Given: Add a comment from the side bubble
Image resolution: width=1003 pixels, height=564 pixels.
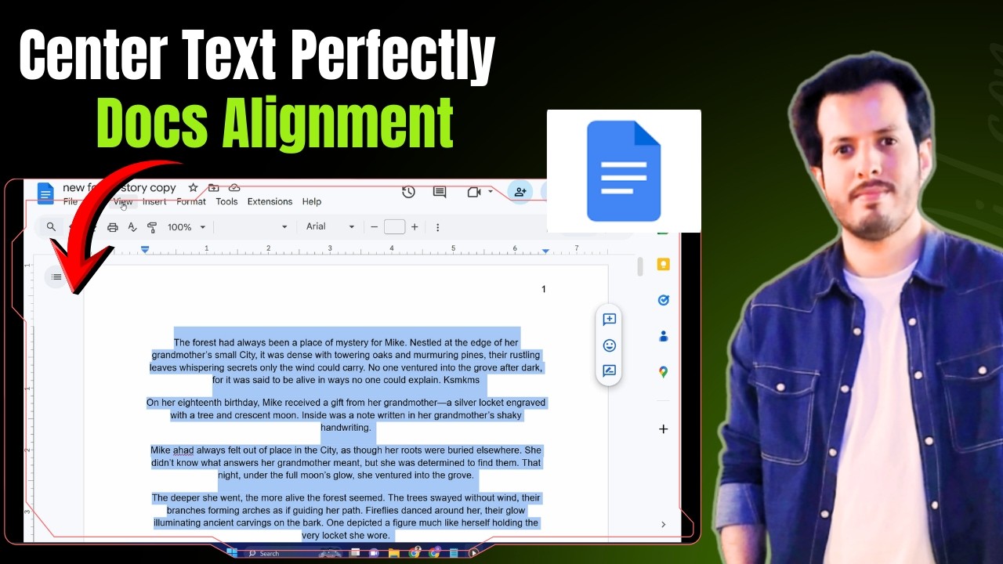Looking at the screenshot, I should coord(609,320).
